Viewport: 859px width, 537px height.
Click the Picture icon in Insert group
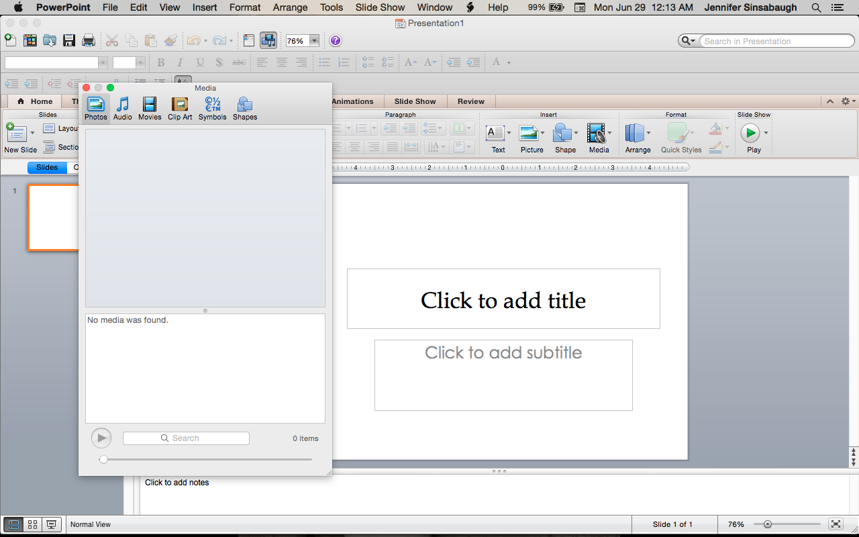point(529,133)
